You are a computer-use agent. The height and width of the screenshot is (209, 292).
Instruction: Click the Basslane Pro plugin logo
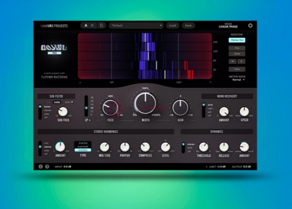(54, 49)
